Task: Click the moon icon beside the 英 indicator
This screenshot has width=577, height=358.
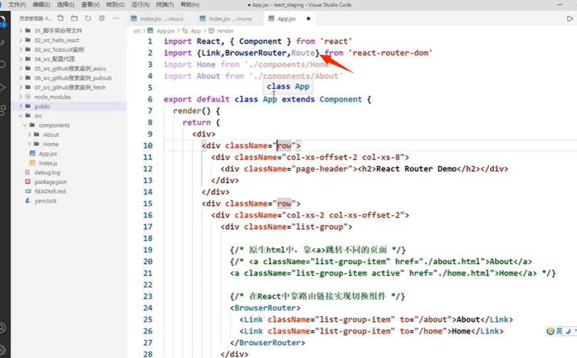Action: pos(568,331)
